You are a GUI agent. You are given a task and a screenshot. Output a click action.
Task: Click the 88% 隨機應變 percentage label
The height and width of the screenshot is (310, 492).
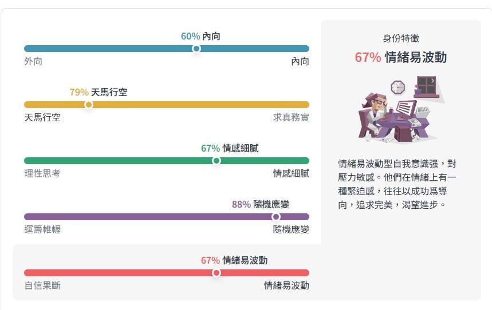pos(261,204)
